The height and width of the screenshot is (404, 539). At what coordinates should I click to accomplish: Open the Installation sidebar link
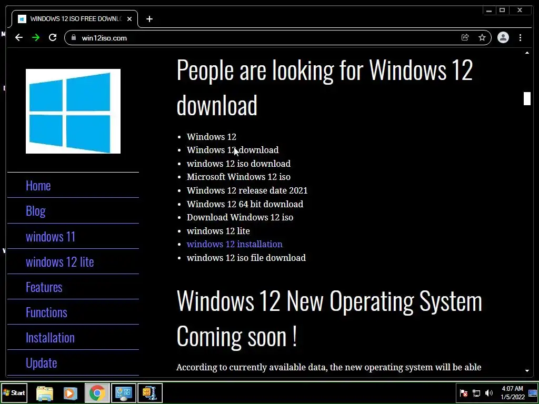point(50,338)
